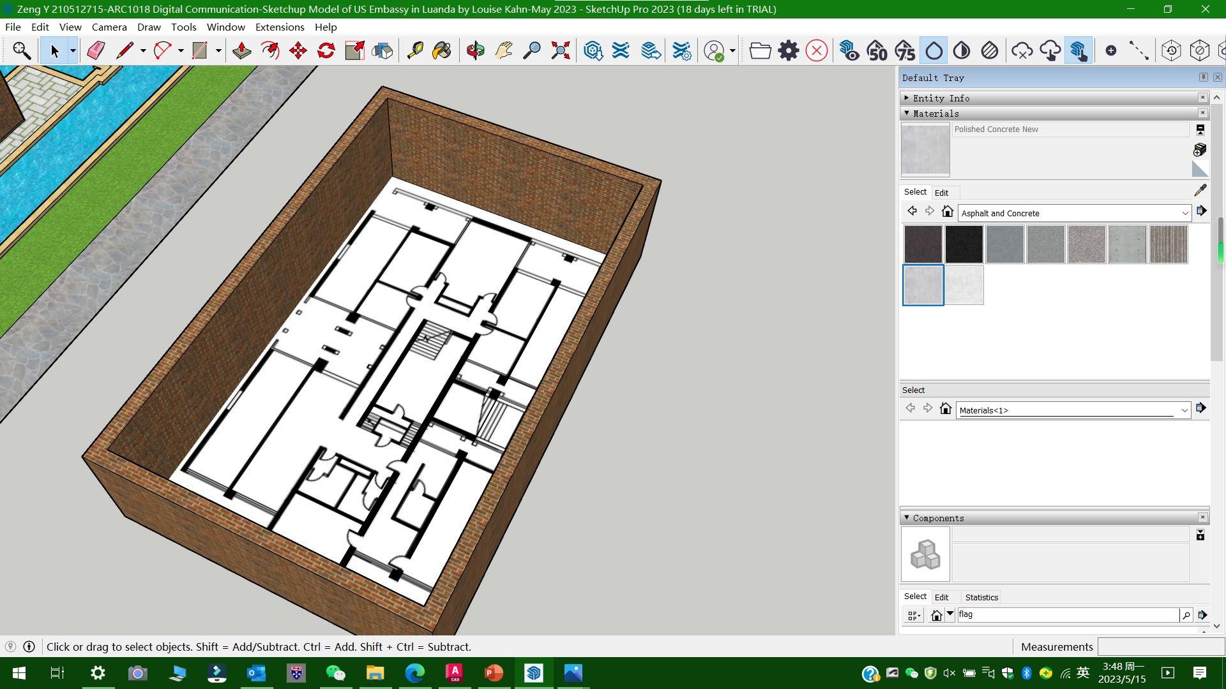Open the Materials<1> collection dropdown
The width and height of the screenshot is (1226, 689).
coord(1184,410)
